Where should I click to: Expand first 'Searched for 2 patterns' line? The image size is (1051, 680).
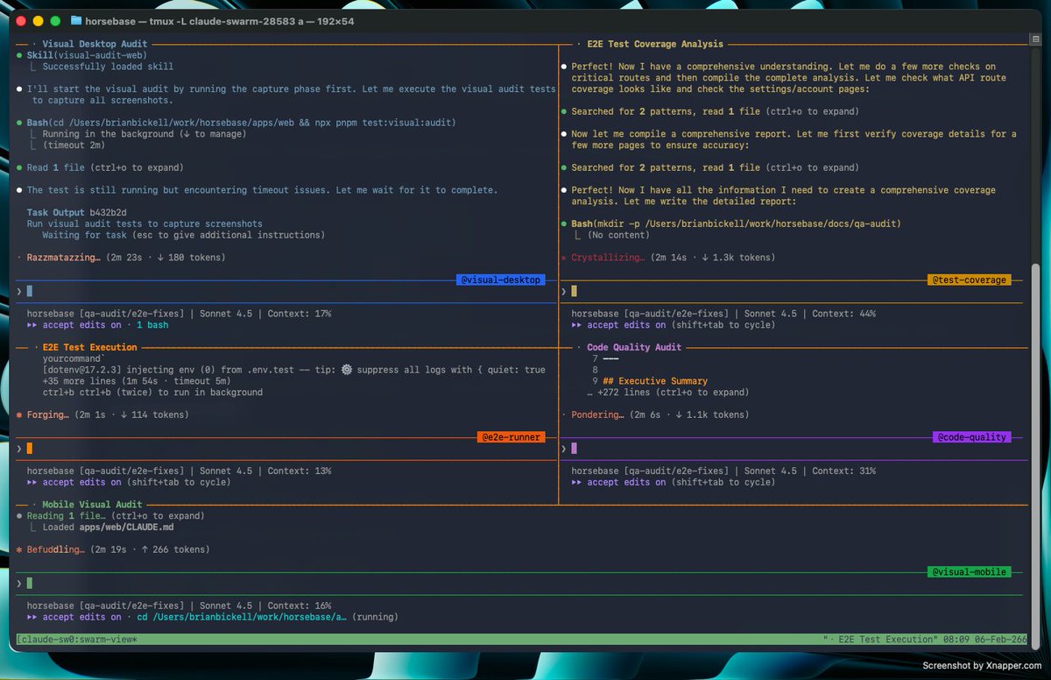pyautogui.click(x=715, y=111)
